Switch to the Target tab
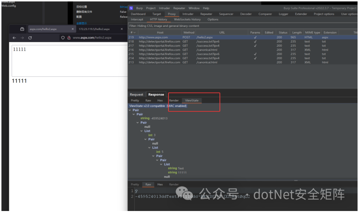This screenshot has height=213, width=359. [x=157, y=14]
